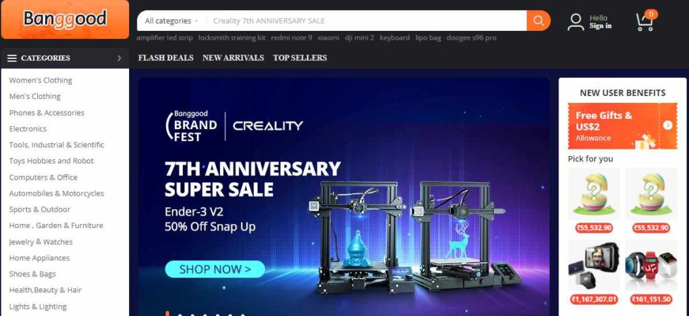
Task: Click the orange search magnifier button
Action: 538,21
